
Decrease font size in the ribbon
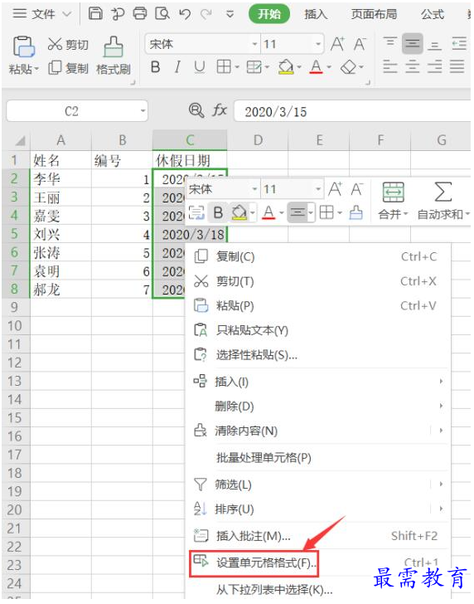pyautogui.click(x=360, y=44)
